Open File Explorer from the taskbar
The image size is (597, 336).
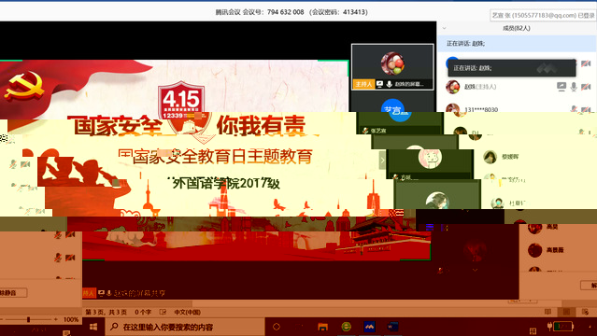click(x=323, y=327)
